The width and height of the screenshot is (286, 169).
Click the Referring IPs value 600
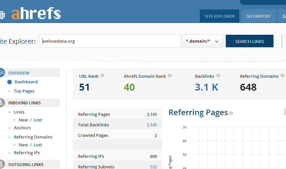153,156
